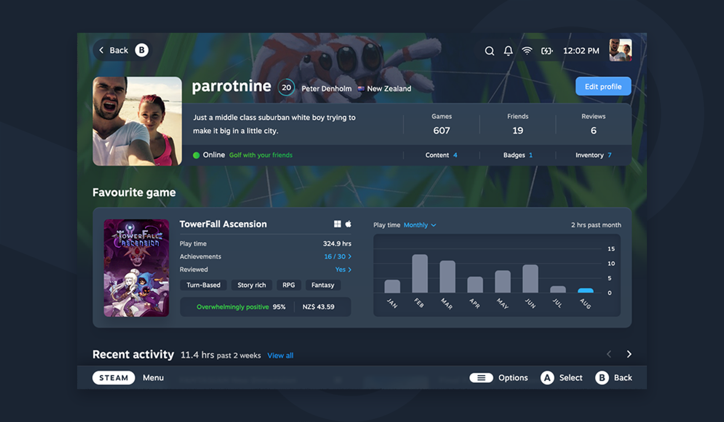Viewport: 724px width, 422px height.
Task: Open the battery charging indicator
Action: click(547, 51)
